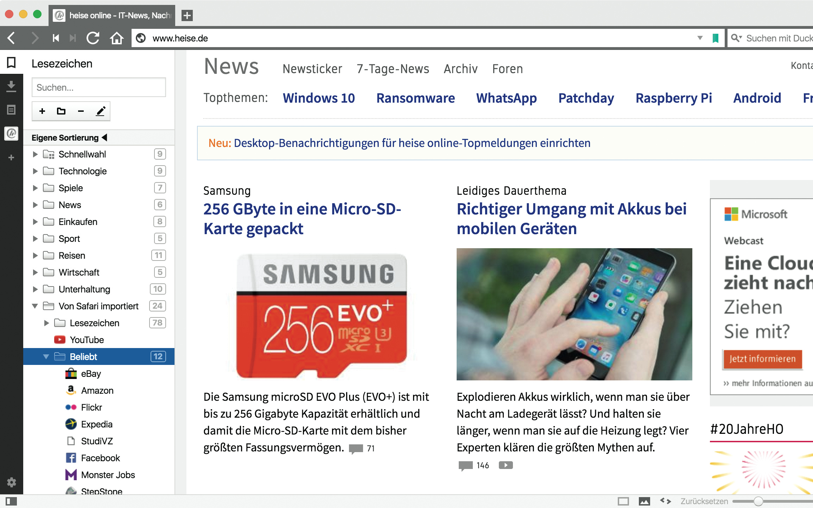Screen dimensions: 813x508
Task: Open the address bar dropdown arrow
Action: tap(700, 38)
